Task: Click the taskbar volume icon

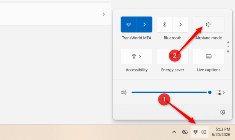Action: pos(204,132)
